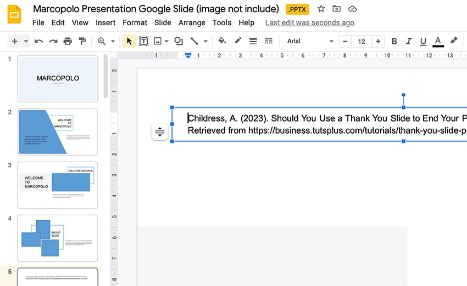Open the Insert menu
Image resolution: width=467 pixels, height=286 pixels.
coord(105,22)
